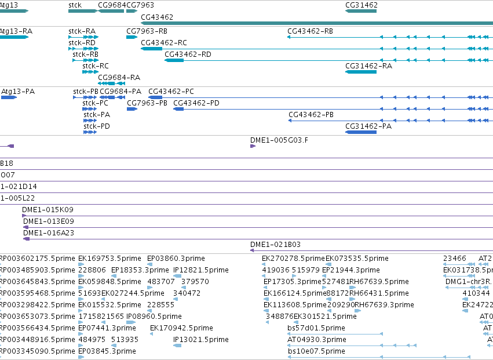Click the EP07441.3prime EST label
Viewport: 493px width, 360px height.
[x=107, y=329]
